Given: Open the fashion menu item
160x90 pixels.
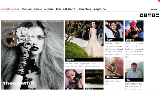Looking at the screenshot, I should click(27, 9).
